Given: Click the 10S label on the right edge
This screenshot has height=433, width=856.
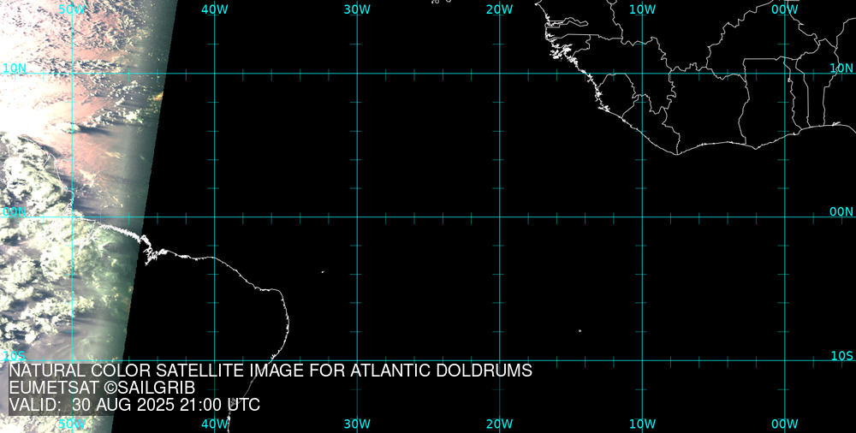Looking at the screenshot, I should [x=841, y=356].
